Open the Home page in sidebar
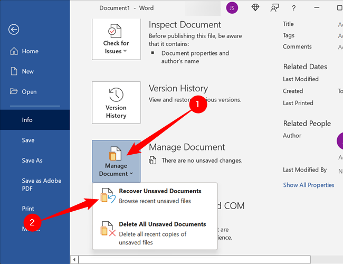The width and height of the screenshot is (343, 264). pyautogui.click(x=35, y=51)
